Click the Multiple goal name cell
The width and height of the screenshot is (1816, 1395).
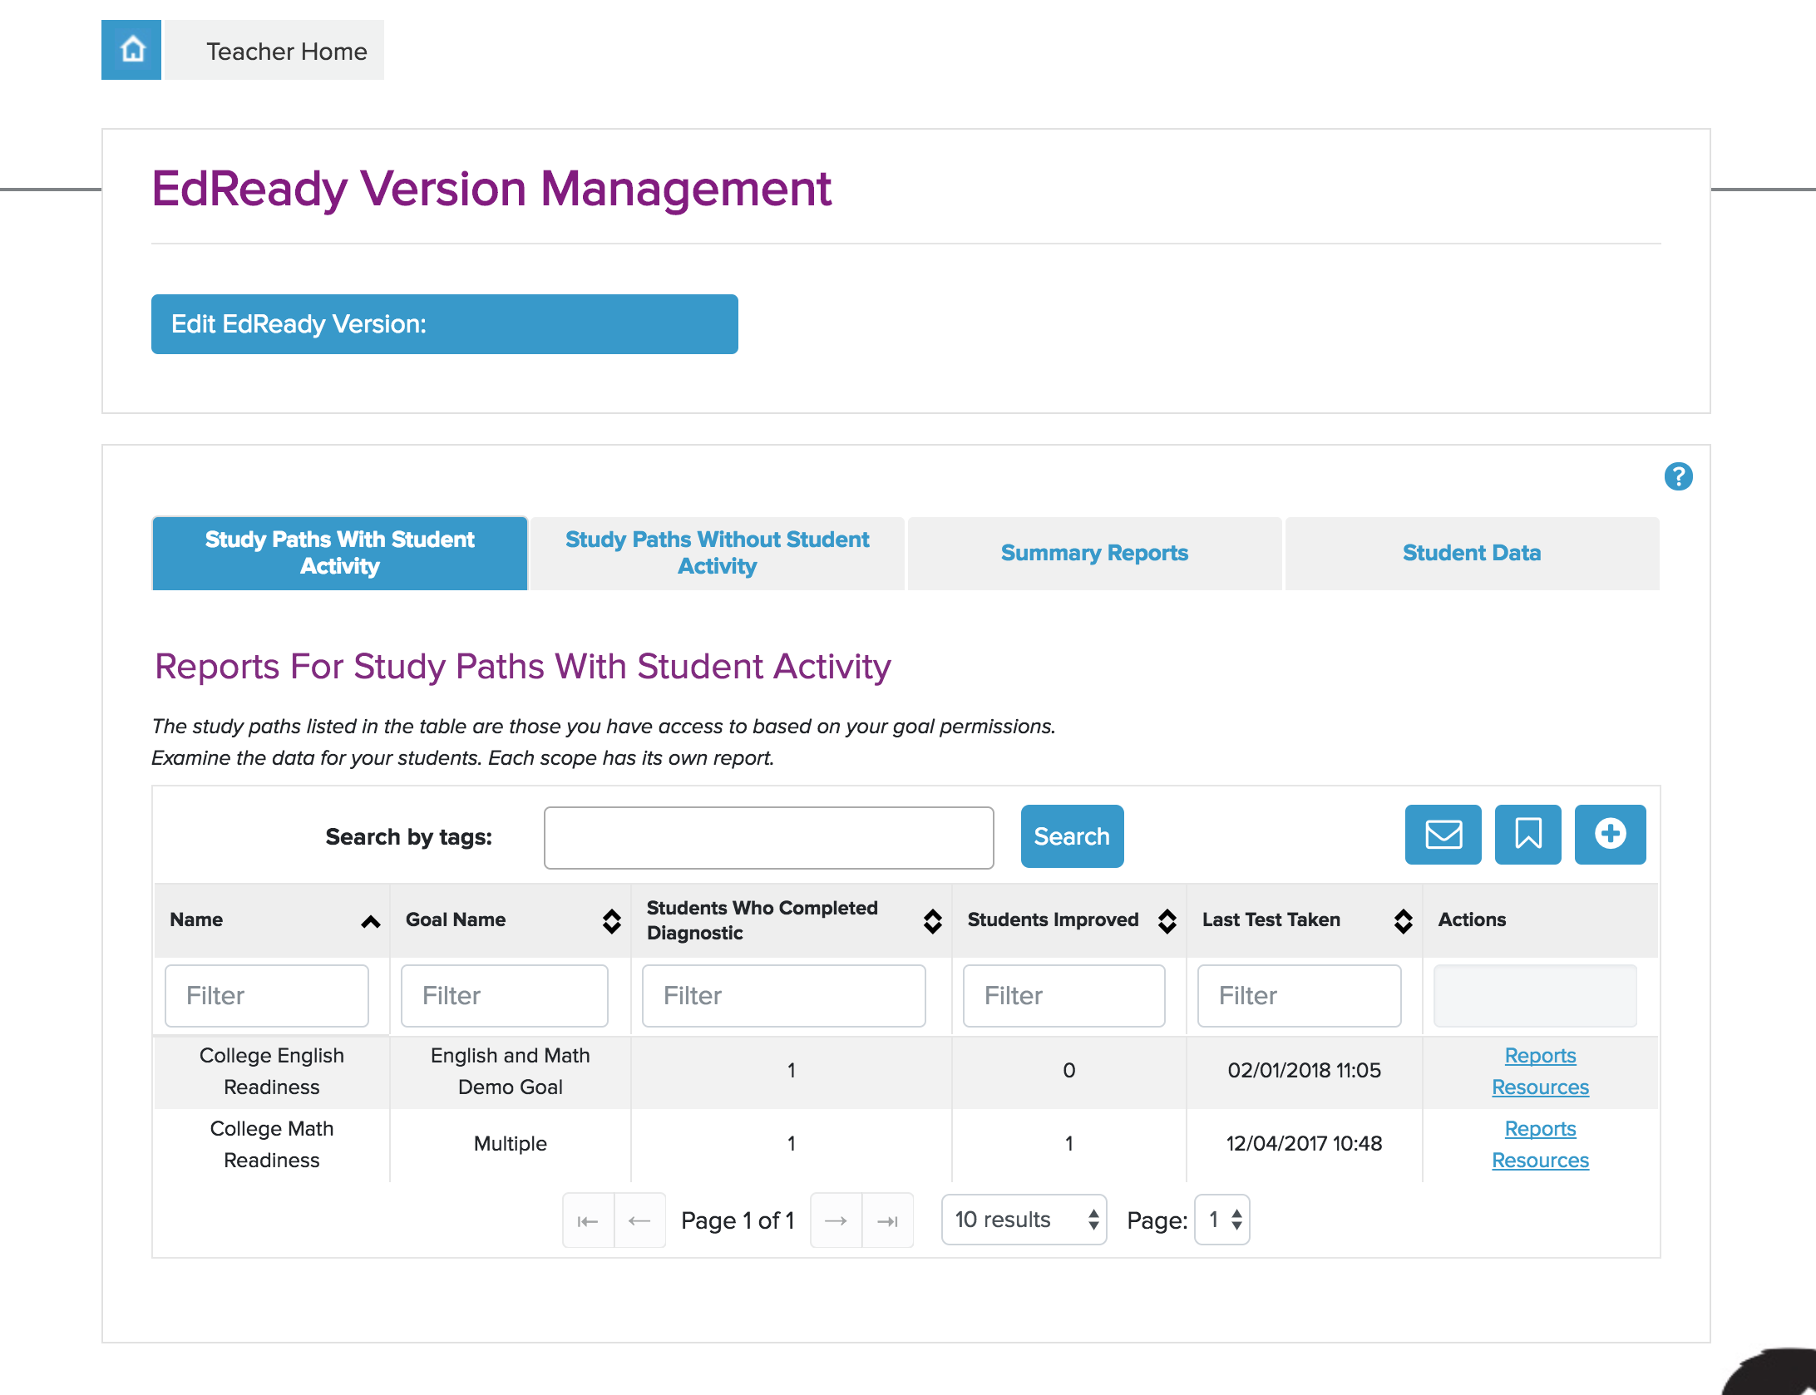click(511, 1144)
